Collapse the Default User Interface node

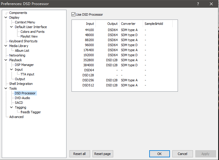[x=12, y=27]
